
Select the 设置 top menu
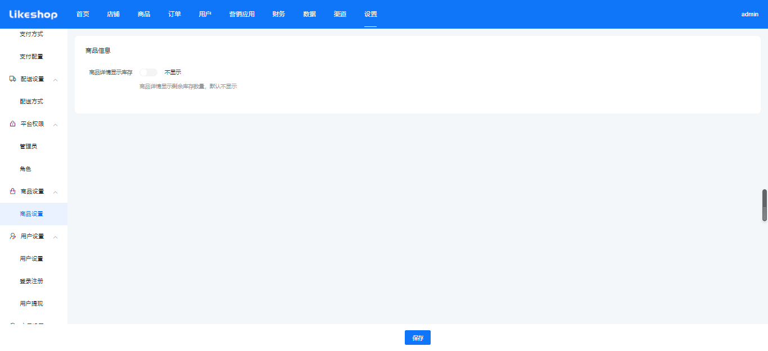pyautogui.click(x=371, y=14)
